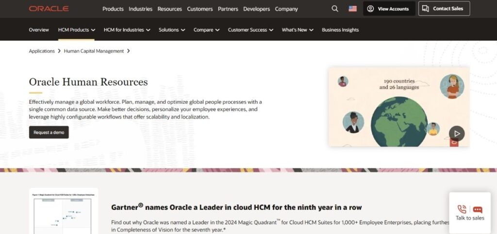The height and width of the screenshot is (234, 497).
Task: Open the Resources menu
Action: click(x=169, y=9)
